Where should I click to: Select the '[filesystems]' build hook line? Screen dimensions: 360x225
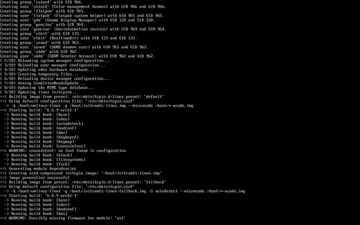pos(45,159)
